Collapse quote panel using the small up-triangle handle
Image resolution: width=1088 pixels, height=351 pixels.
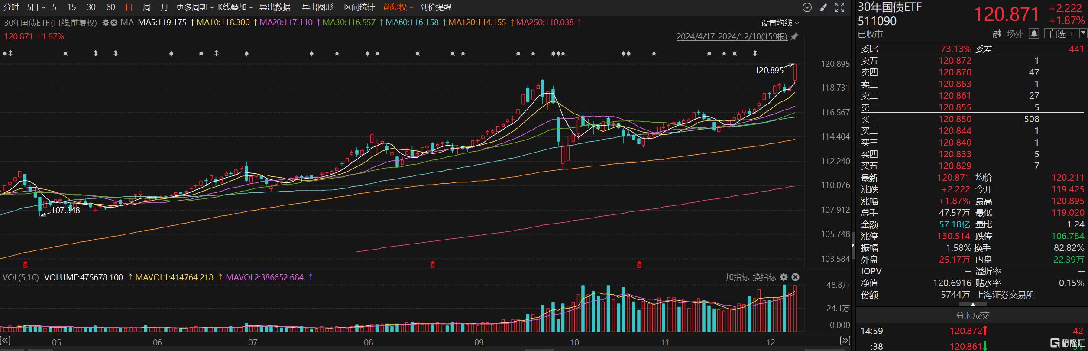pyautogui.click(x=973, y=305)
